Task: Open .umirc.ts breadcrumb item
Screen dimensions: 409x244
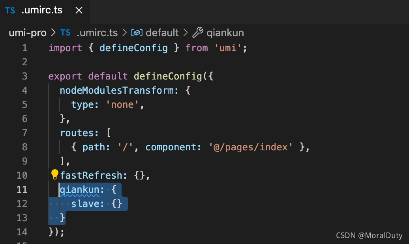Action: 97,33
